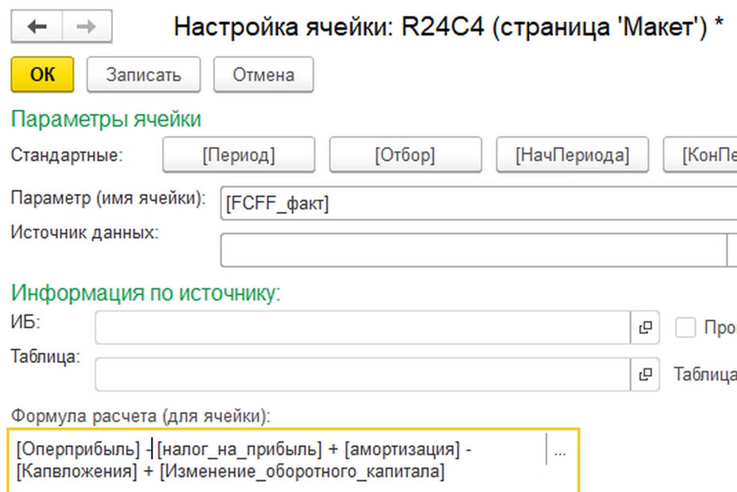Click into the Таблица text field
The image size is (737, 492).
(363, 374)
